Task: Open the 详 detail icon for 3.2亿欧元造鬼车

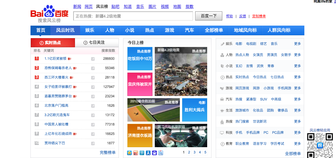Action: [93, 115]
